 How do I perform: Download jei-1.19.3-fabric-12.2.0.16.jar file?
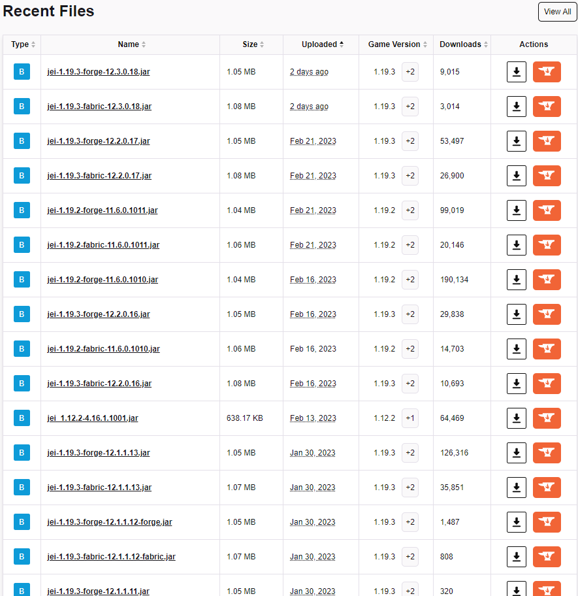[516, 384]
